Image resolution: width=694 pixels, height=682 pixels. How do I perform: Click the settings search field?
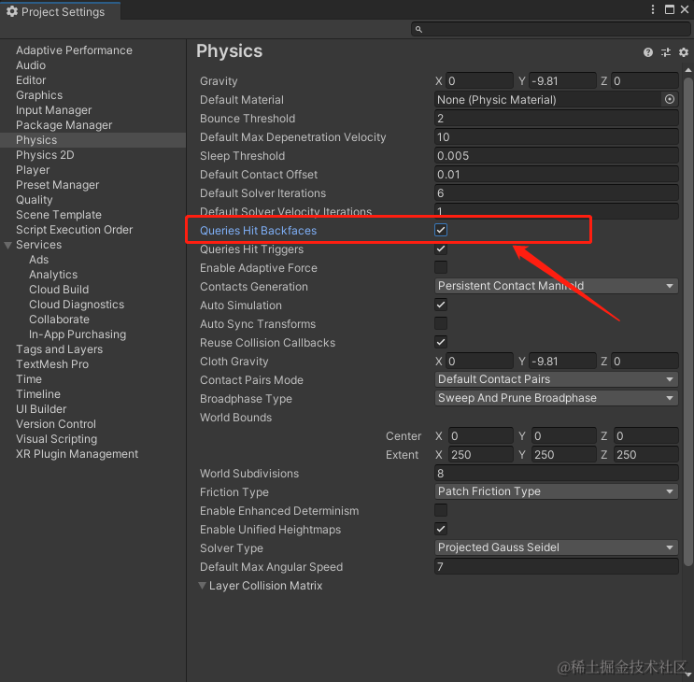[x=550, y=30]
